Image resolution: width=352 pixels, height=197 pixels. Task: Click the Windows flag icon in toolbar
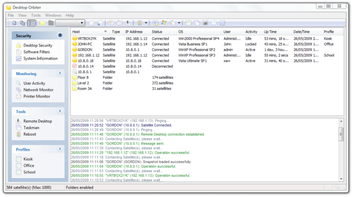click(x=164, y=23)
